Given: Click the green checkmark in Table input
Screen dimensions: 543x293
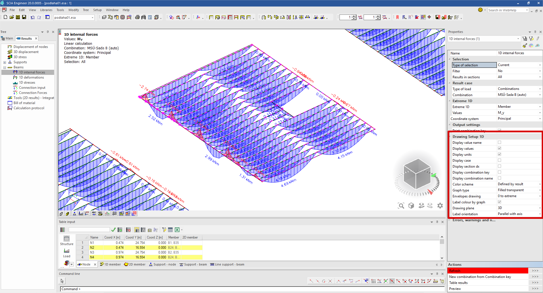Looking at the screenshot, I should pyautogui.click(x=113, y=230).
